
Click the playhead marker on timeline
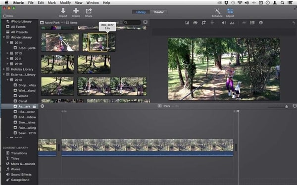pos(238,111)
